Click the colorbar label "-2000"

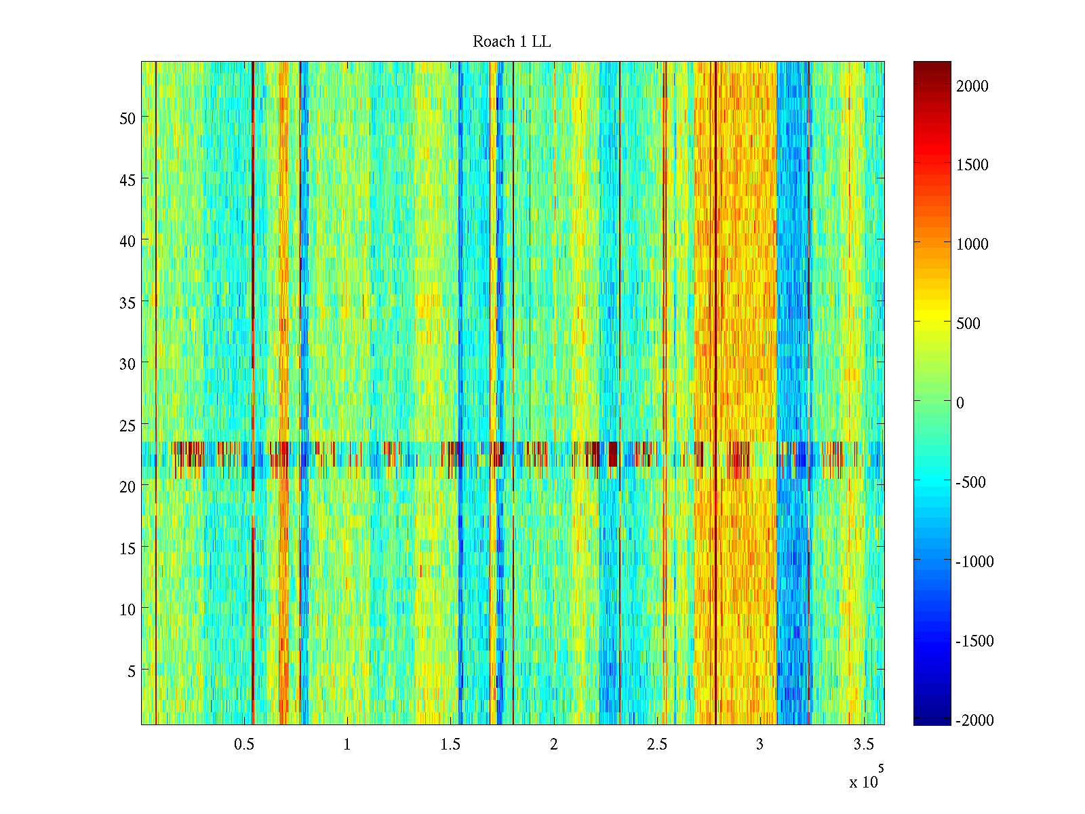(x=974, y=720)
